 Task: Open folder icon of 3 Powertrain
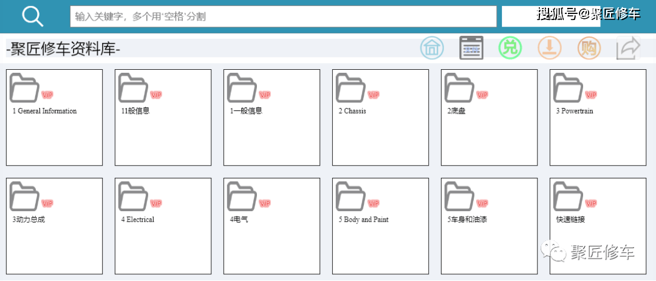pyautogui.click(x=568, y=88)
